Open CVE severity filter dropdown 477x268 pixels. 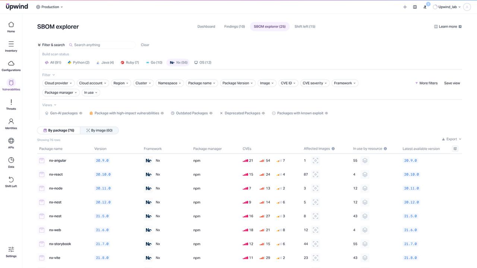point(315,83)
